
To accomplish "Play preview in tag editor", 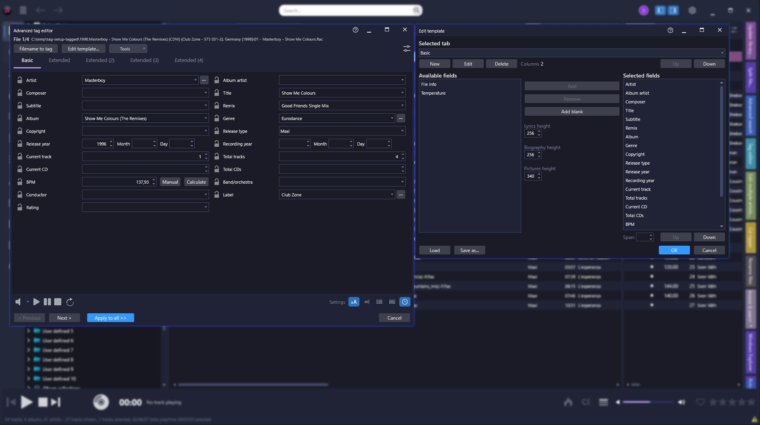I will [36, 302].
